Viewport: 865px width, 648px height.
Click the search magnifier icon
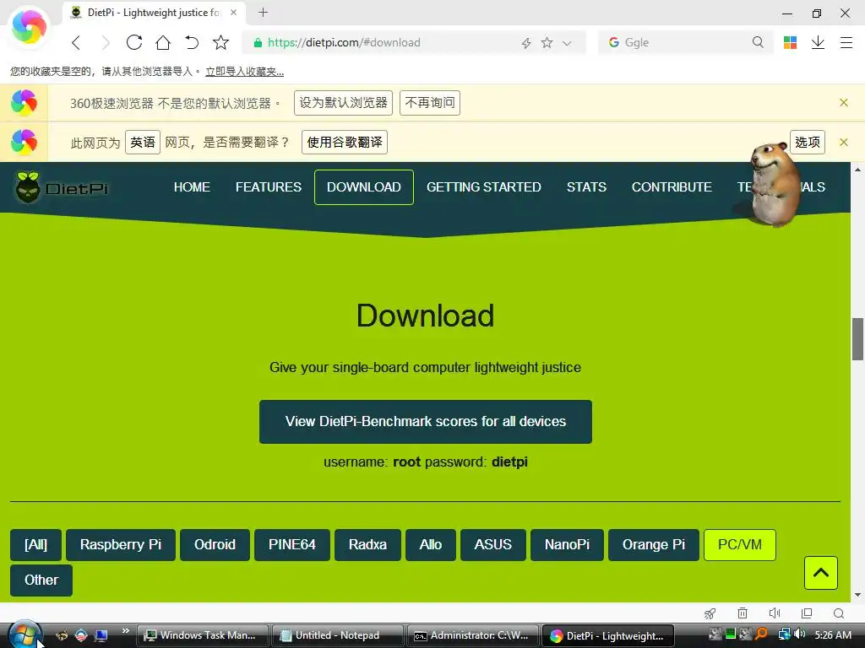click(x=758, y=42)
